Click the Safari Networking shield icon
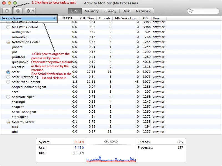The width and height of the screenshot is (222, 166). 8,77
